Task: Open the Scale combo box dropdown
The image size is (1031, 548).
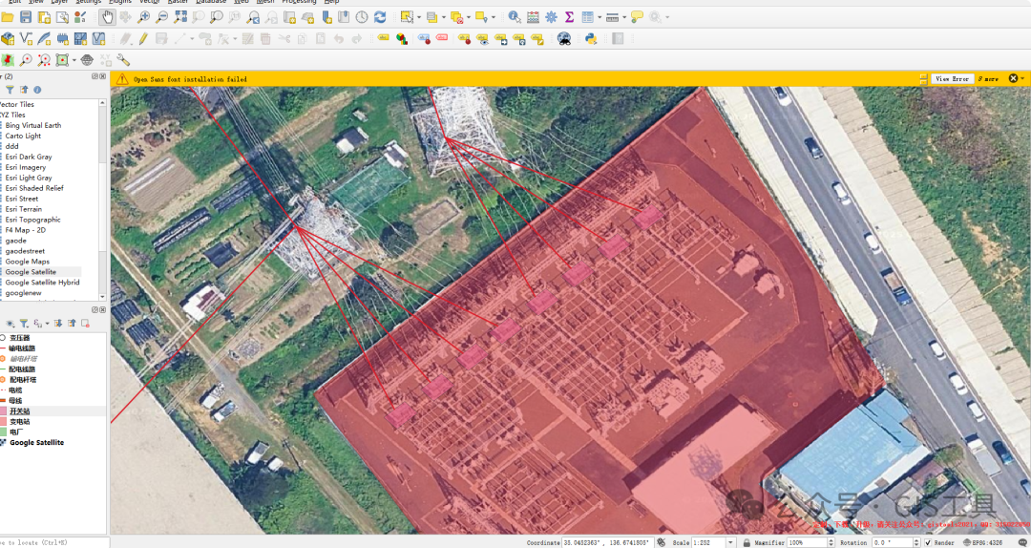Action: [x=730, y=542]
